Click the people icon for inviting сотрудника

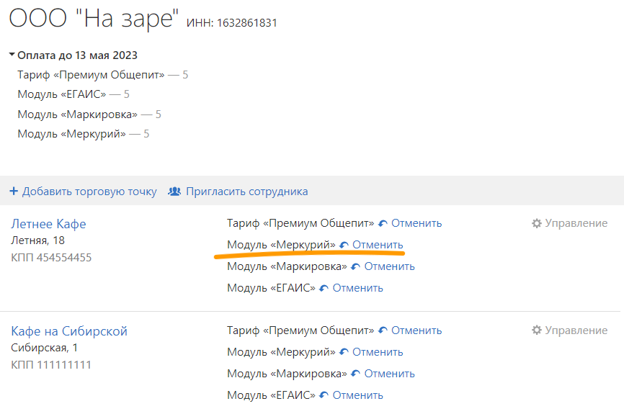pyautogui.click(x=174, y=192)
